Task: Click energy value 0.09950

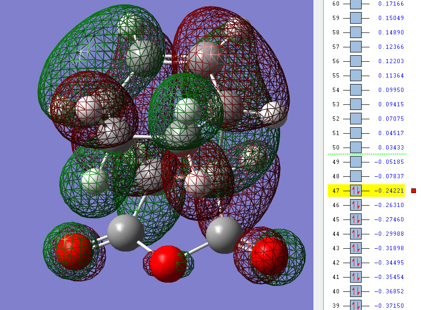Action: click(x=391, y=90)
